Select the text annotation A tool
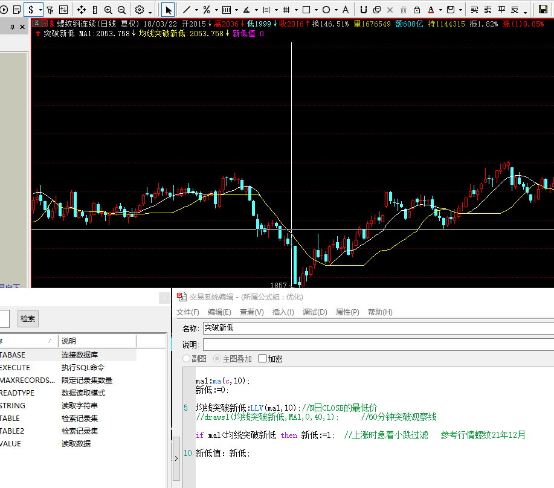The height and width of the screenshot is (488, 554). click(x=346, y=10)
